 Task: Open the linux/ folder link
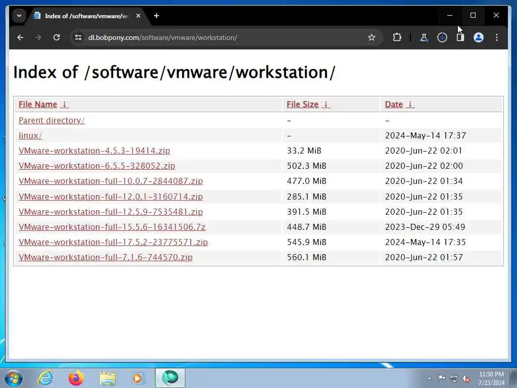tap(30, 135)
